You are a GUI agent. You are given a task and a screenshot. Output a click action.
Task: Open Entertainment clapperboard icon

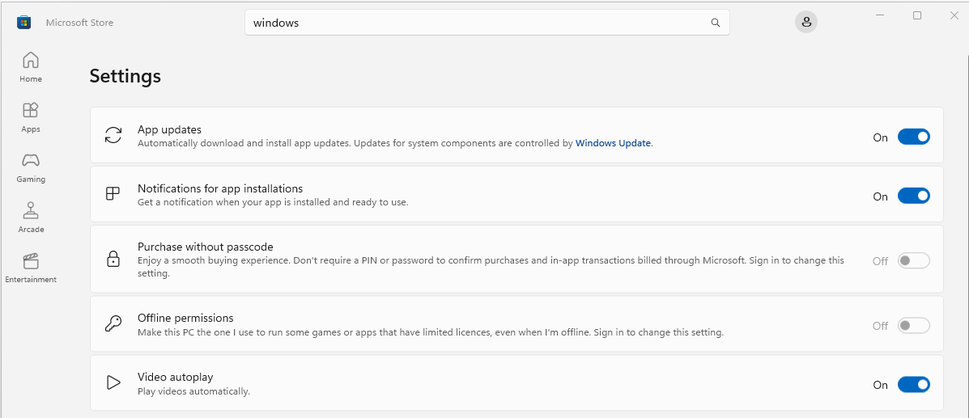click(x=30, y=260)
